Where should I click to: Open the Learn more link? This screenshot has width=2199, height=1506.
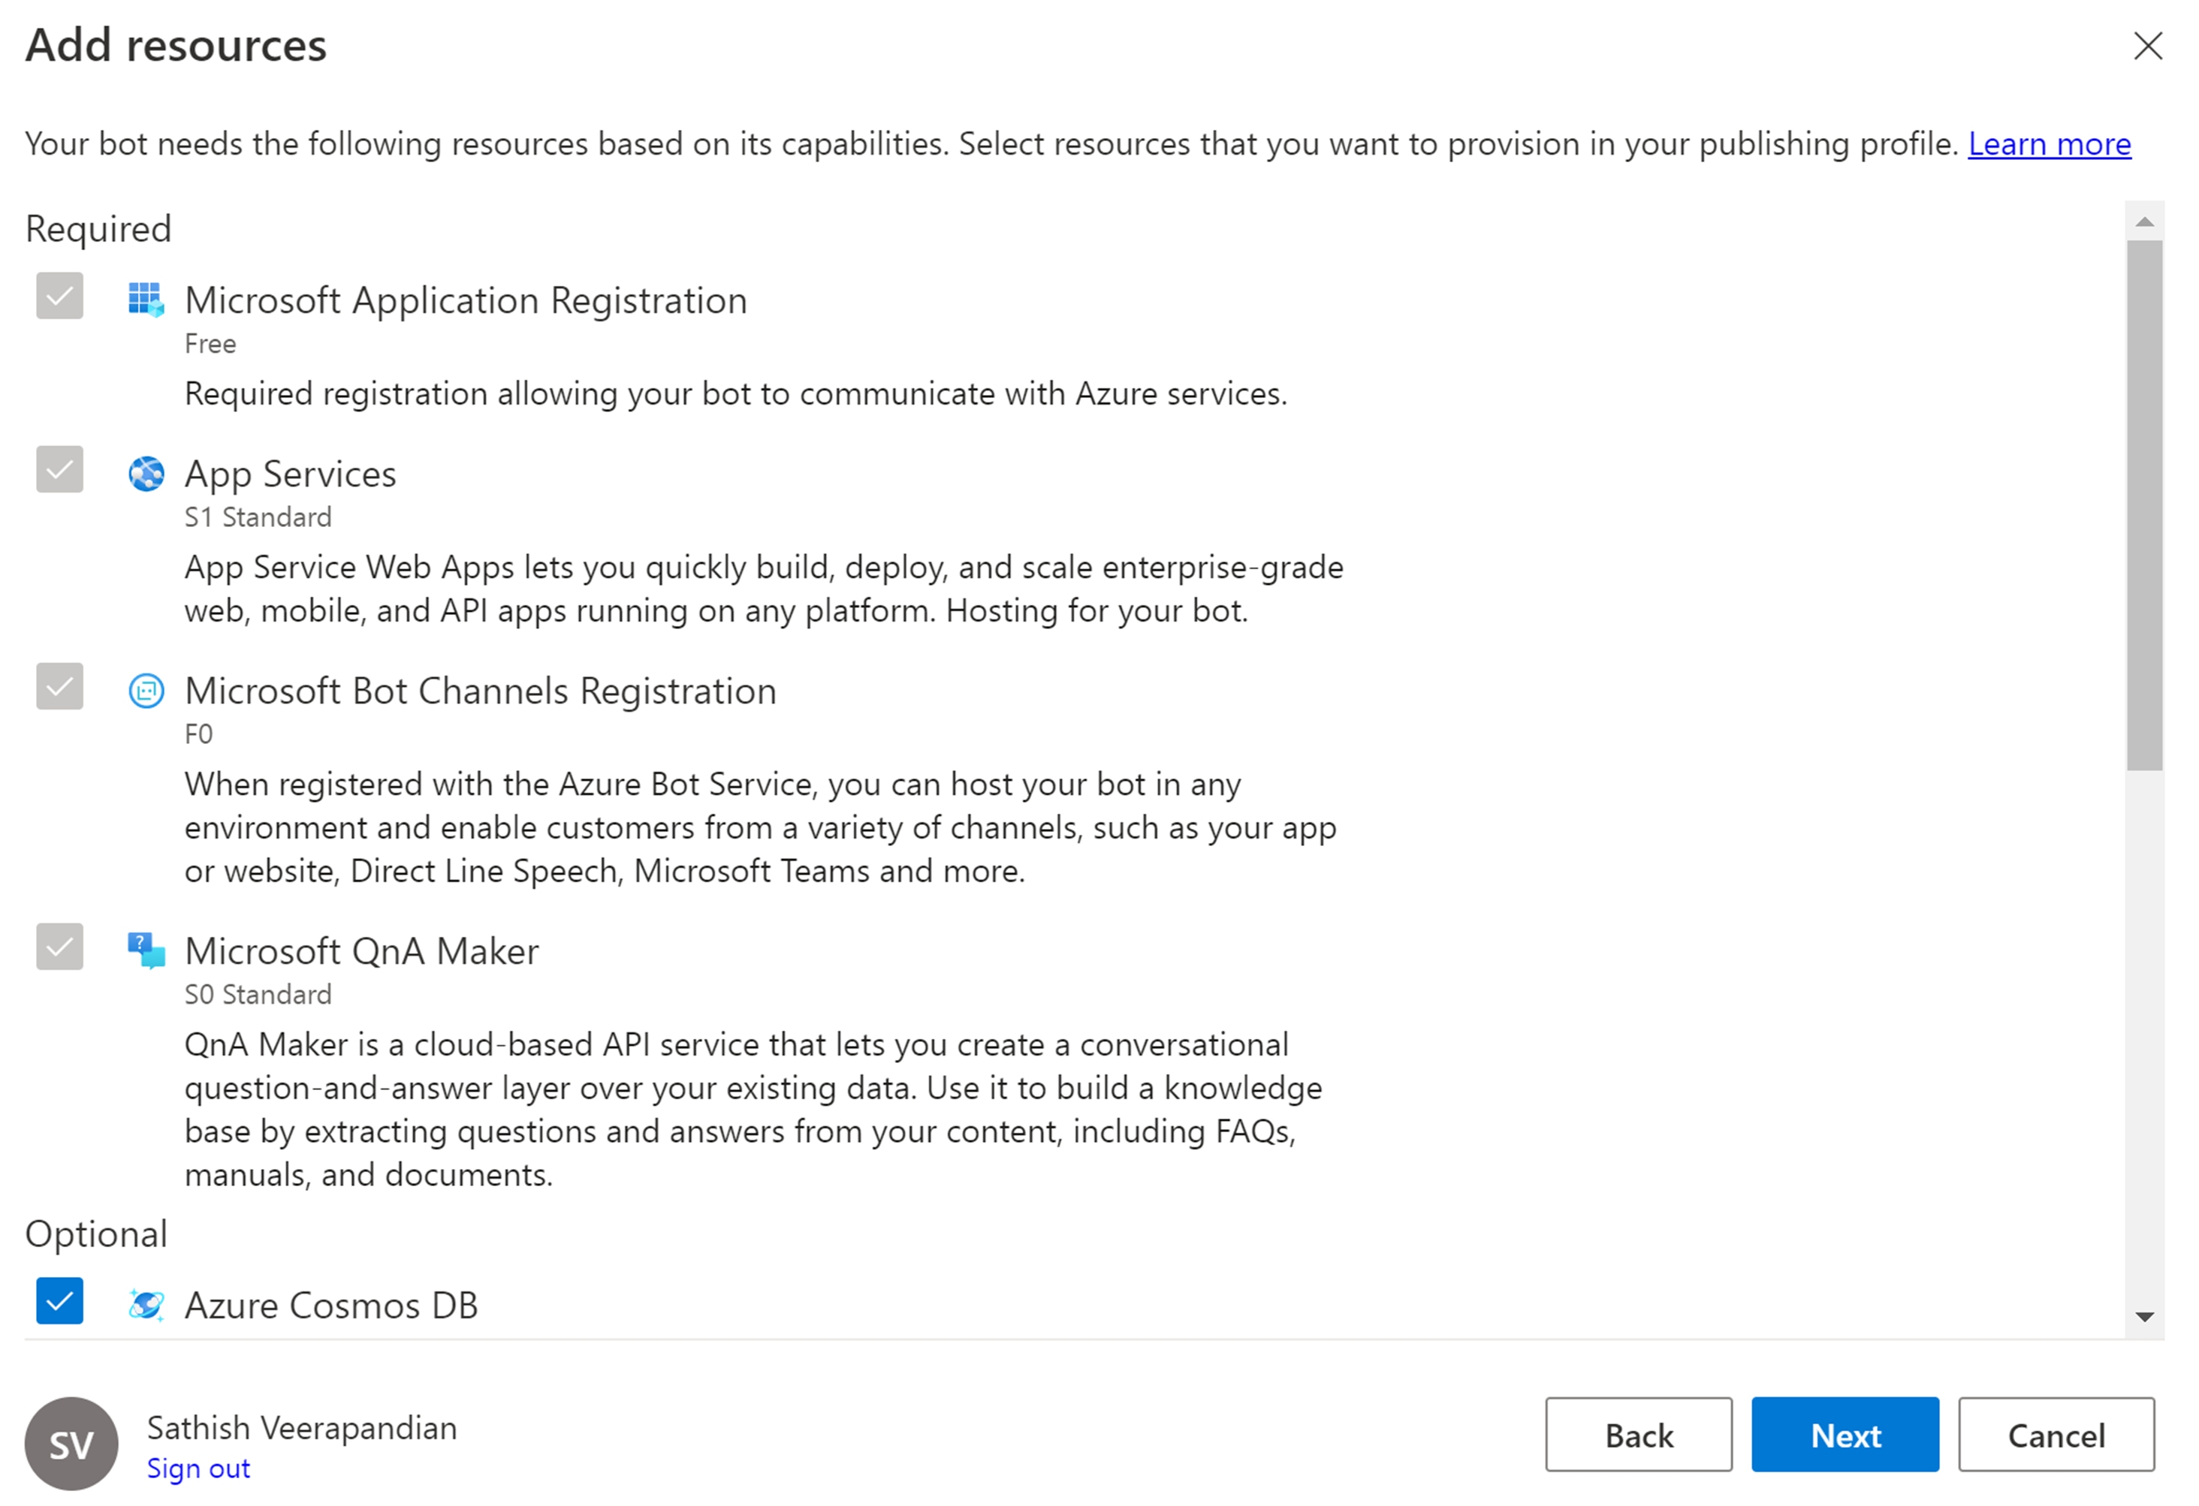click(x=2049, y=144)
